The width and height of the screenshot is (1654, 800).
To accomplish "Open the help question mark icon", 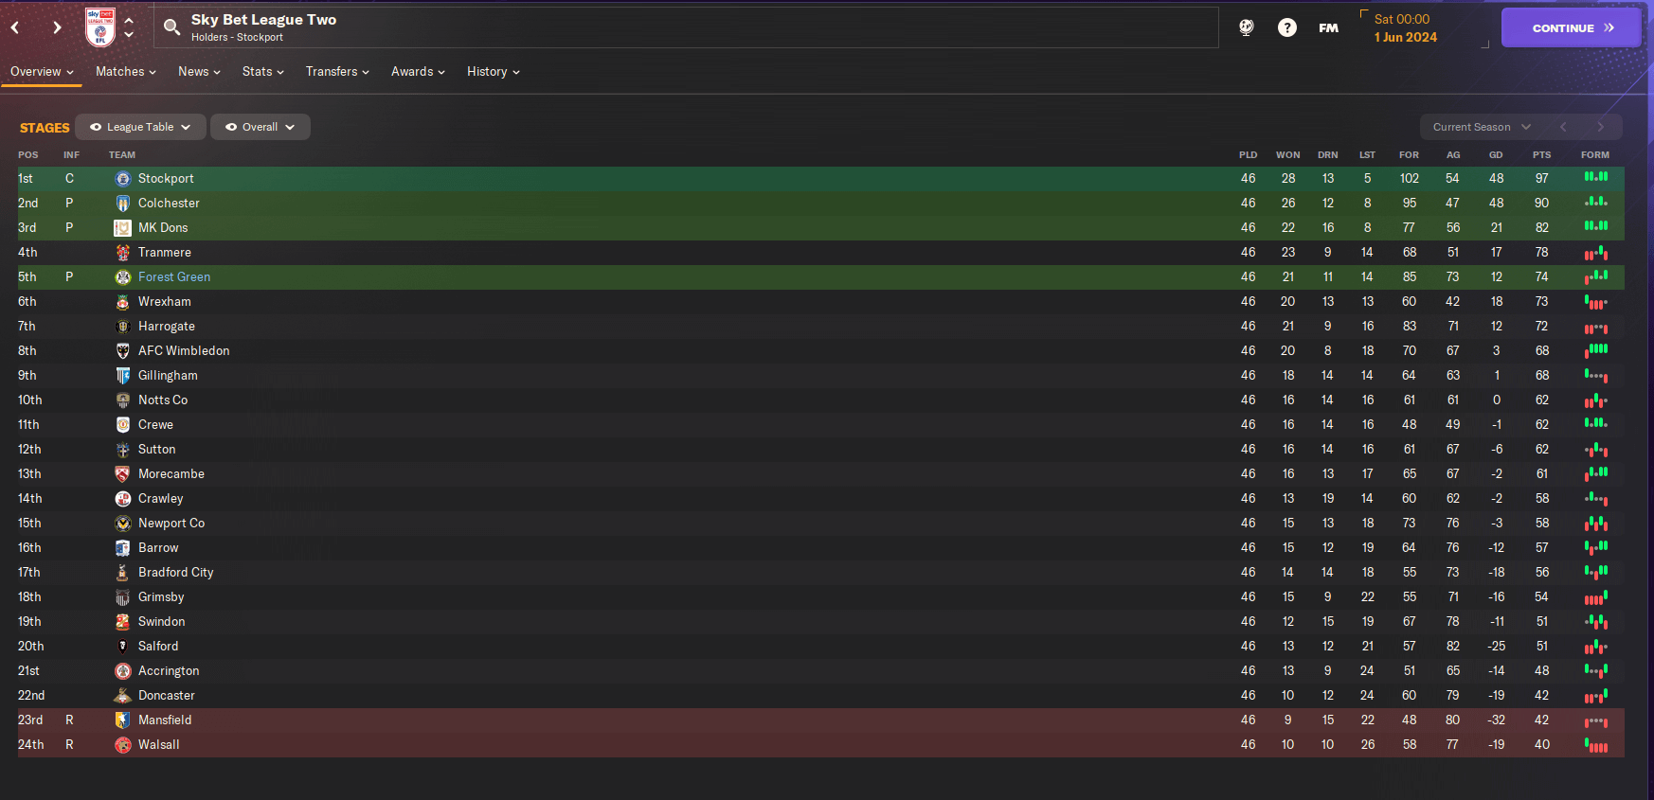I will point(1286,27).
